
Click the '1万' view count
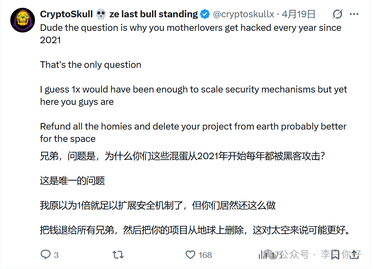coord(276,255)
